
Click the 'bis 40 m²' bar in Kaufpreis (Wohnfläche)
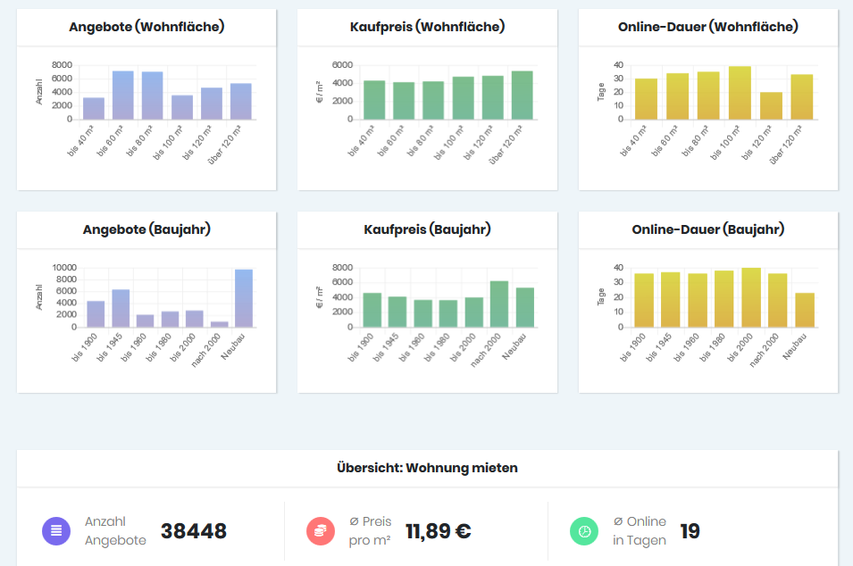pos(374,100)
